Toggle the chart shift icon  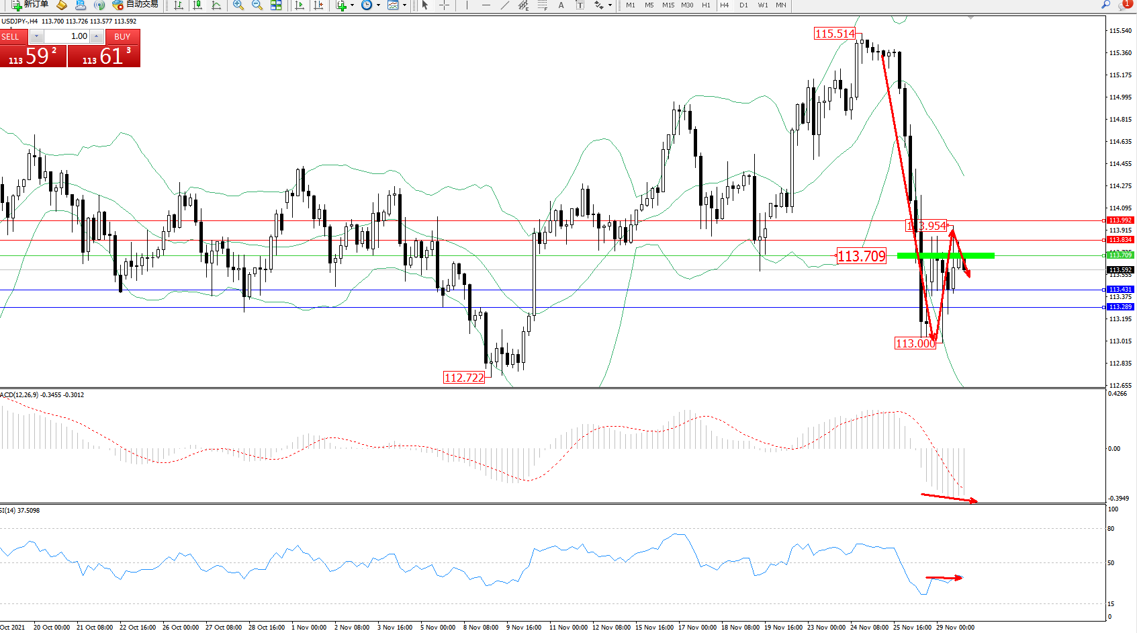(318, 5)
